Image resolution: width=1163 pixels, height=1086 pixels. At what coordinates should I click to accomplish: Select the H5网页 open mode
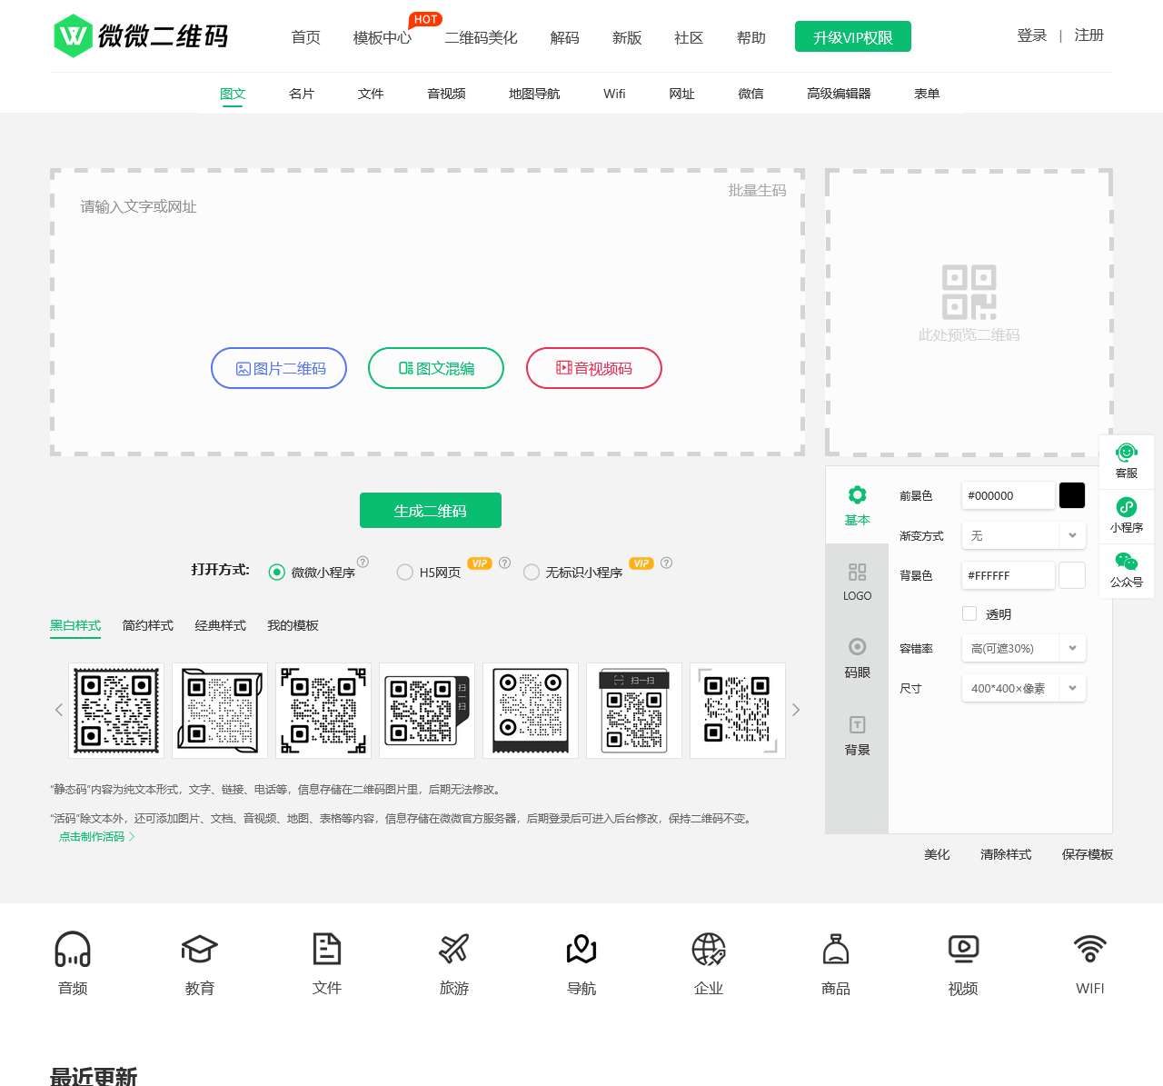[405, 572]
